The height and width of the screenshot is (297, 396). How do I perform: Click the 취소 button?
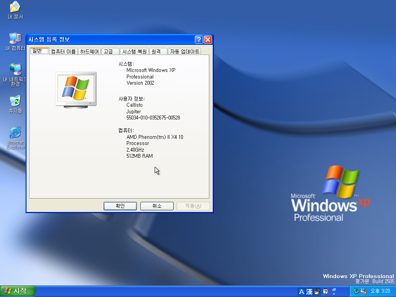(x=157, y=206)
